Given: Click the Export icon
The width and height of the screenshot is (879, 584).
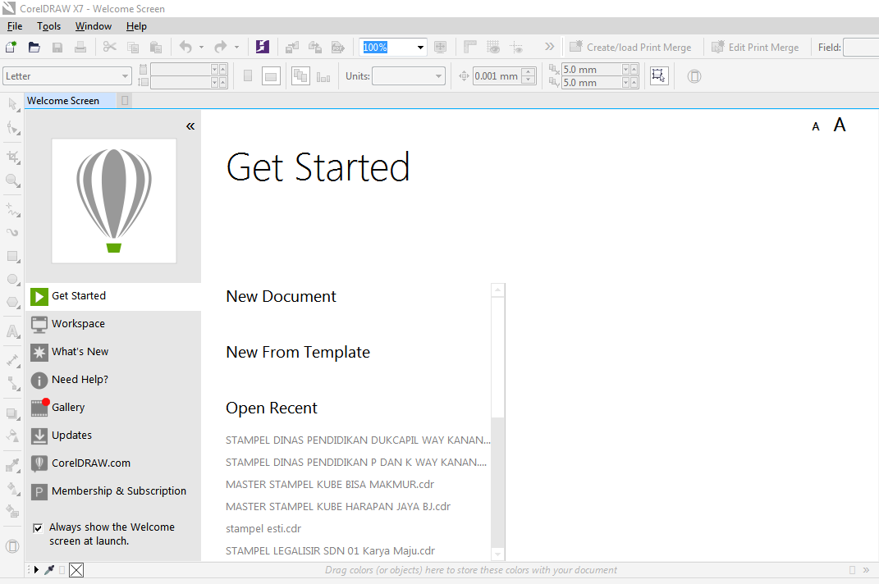Looking at the screenshot, I should click(x=315, y=47).
